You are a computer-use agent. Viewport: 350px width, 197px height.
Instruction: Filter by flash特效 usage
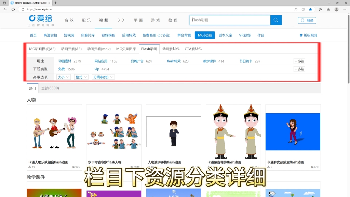174,61
